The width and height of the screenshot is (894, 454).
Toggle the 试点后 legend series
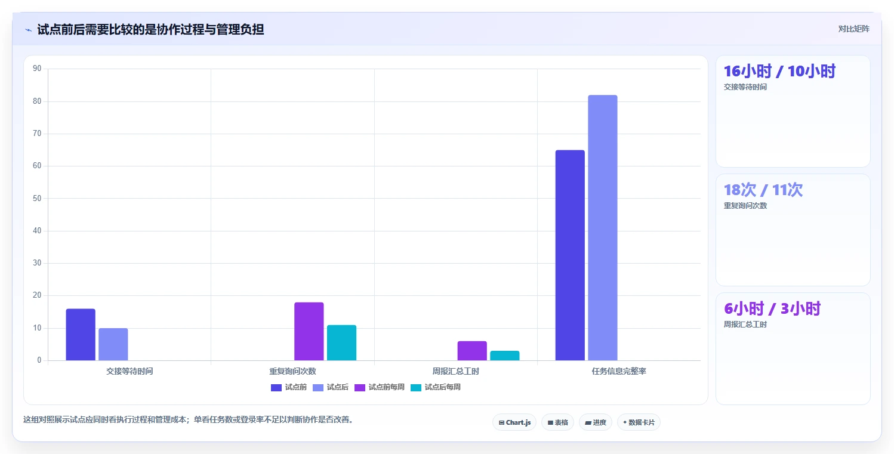331,387
